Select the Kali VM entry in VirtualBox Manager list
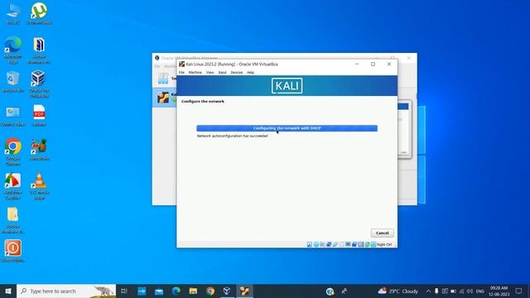The height and width of the screenshot is (298, 530). click(x=165, y=98)
